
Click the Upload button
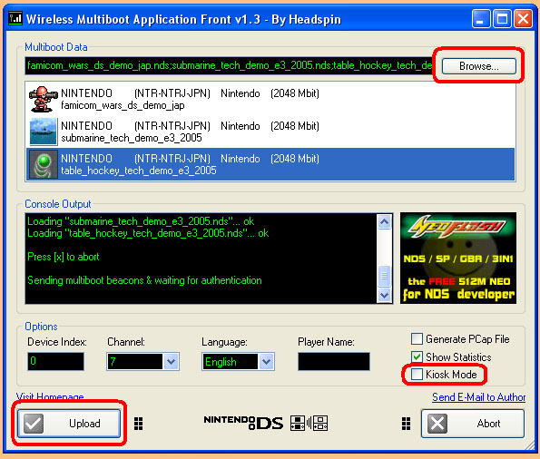[x=69, y=424]
